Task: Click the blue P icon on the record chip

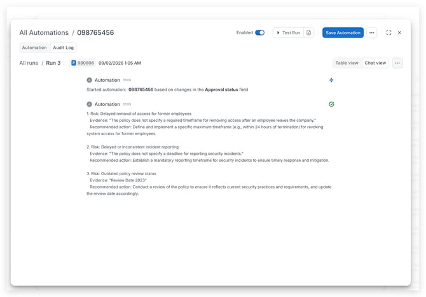Action: 73,63
